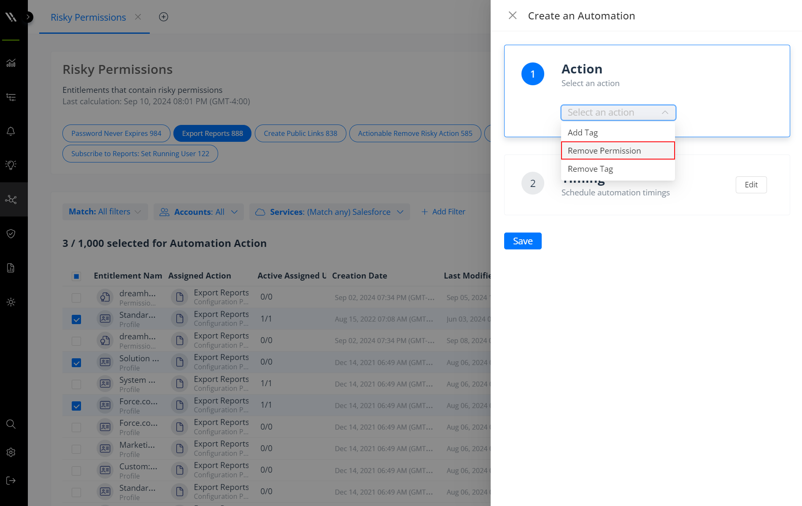Open the reports document icon in sidebar
The image size is (802, 506).
click(11, 268)
